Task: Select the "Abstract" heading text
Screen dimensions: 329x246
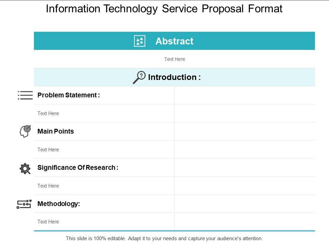Action: pos(174,41)
